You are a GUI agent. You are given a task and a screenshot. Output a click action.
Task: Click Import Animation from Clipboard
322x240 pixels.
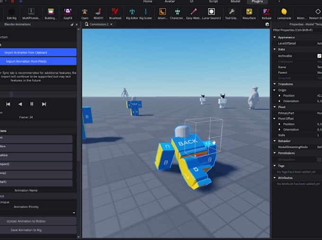pos(38,53)
